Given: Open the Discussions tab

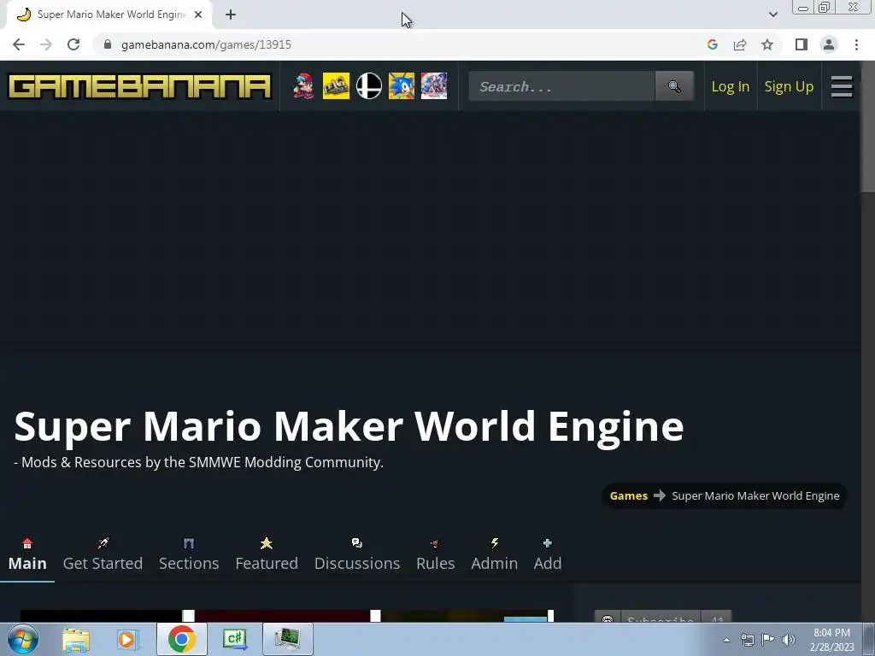Looking at the screenshot, I should [x=356, y=555].
